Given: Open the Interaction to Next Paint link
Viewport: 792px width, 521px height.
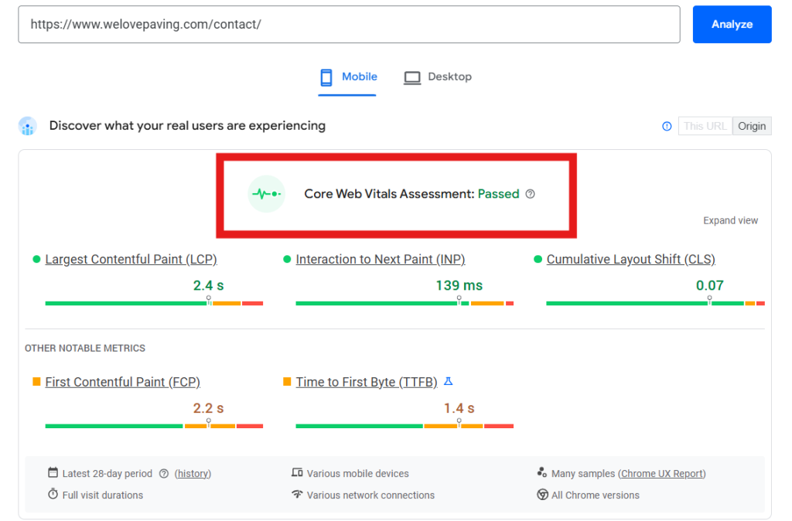Looking at the screenshot, I should (380, 260).
